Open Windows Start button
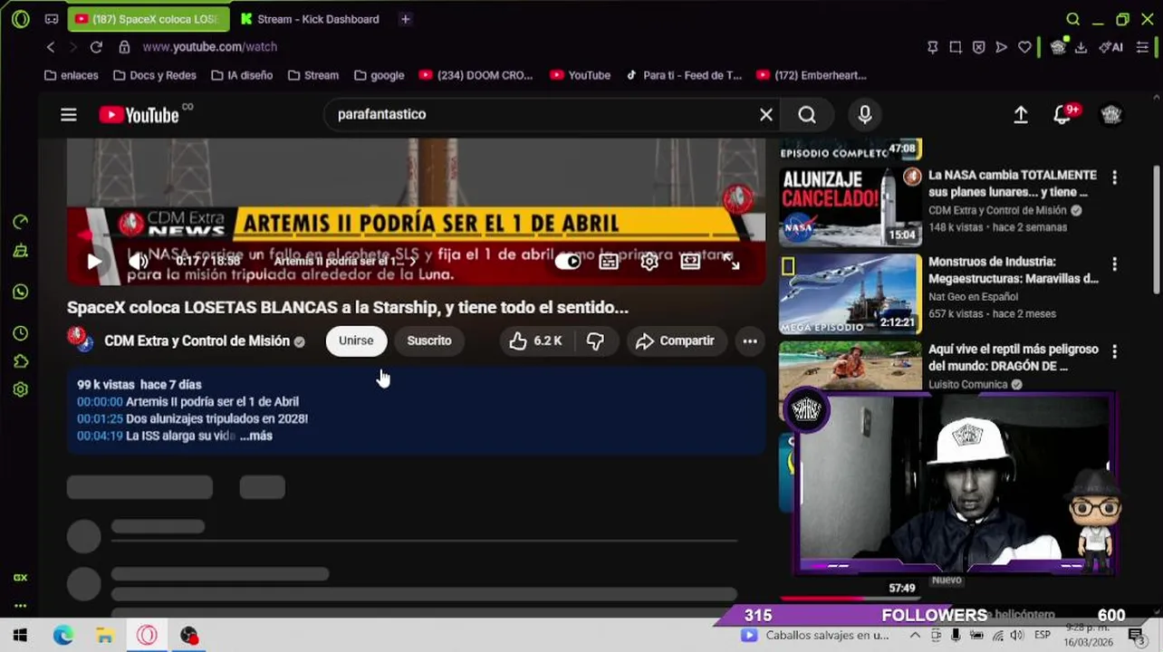The height and width of the screenshot is (652, 1163). [20, 636]
